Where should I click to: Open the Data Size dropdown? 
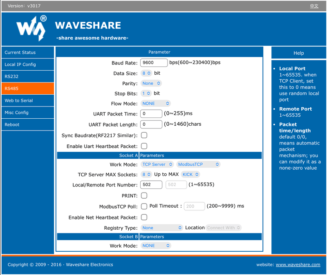146,73
